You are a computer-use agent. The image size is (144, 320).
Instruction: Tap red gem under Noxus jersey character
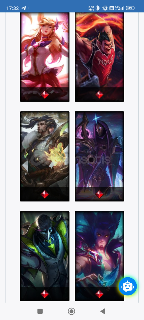tap(99, 95)
